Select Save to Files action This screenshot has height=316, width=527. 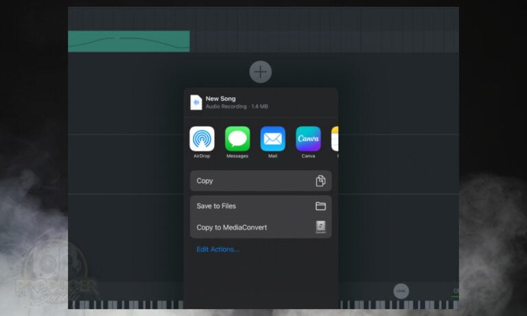261,206
